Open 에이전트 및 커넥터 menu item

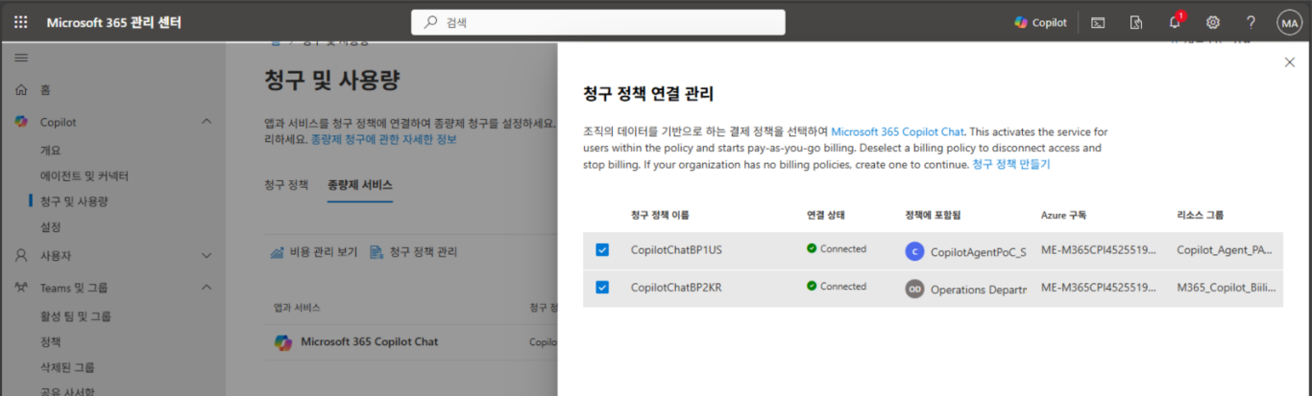pyautogui.click(x=85, y=176)
